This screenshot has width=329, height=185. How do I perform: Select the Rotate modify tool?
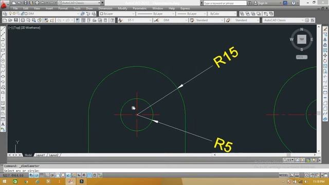click(x=325, y=61)
